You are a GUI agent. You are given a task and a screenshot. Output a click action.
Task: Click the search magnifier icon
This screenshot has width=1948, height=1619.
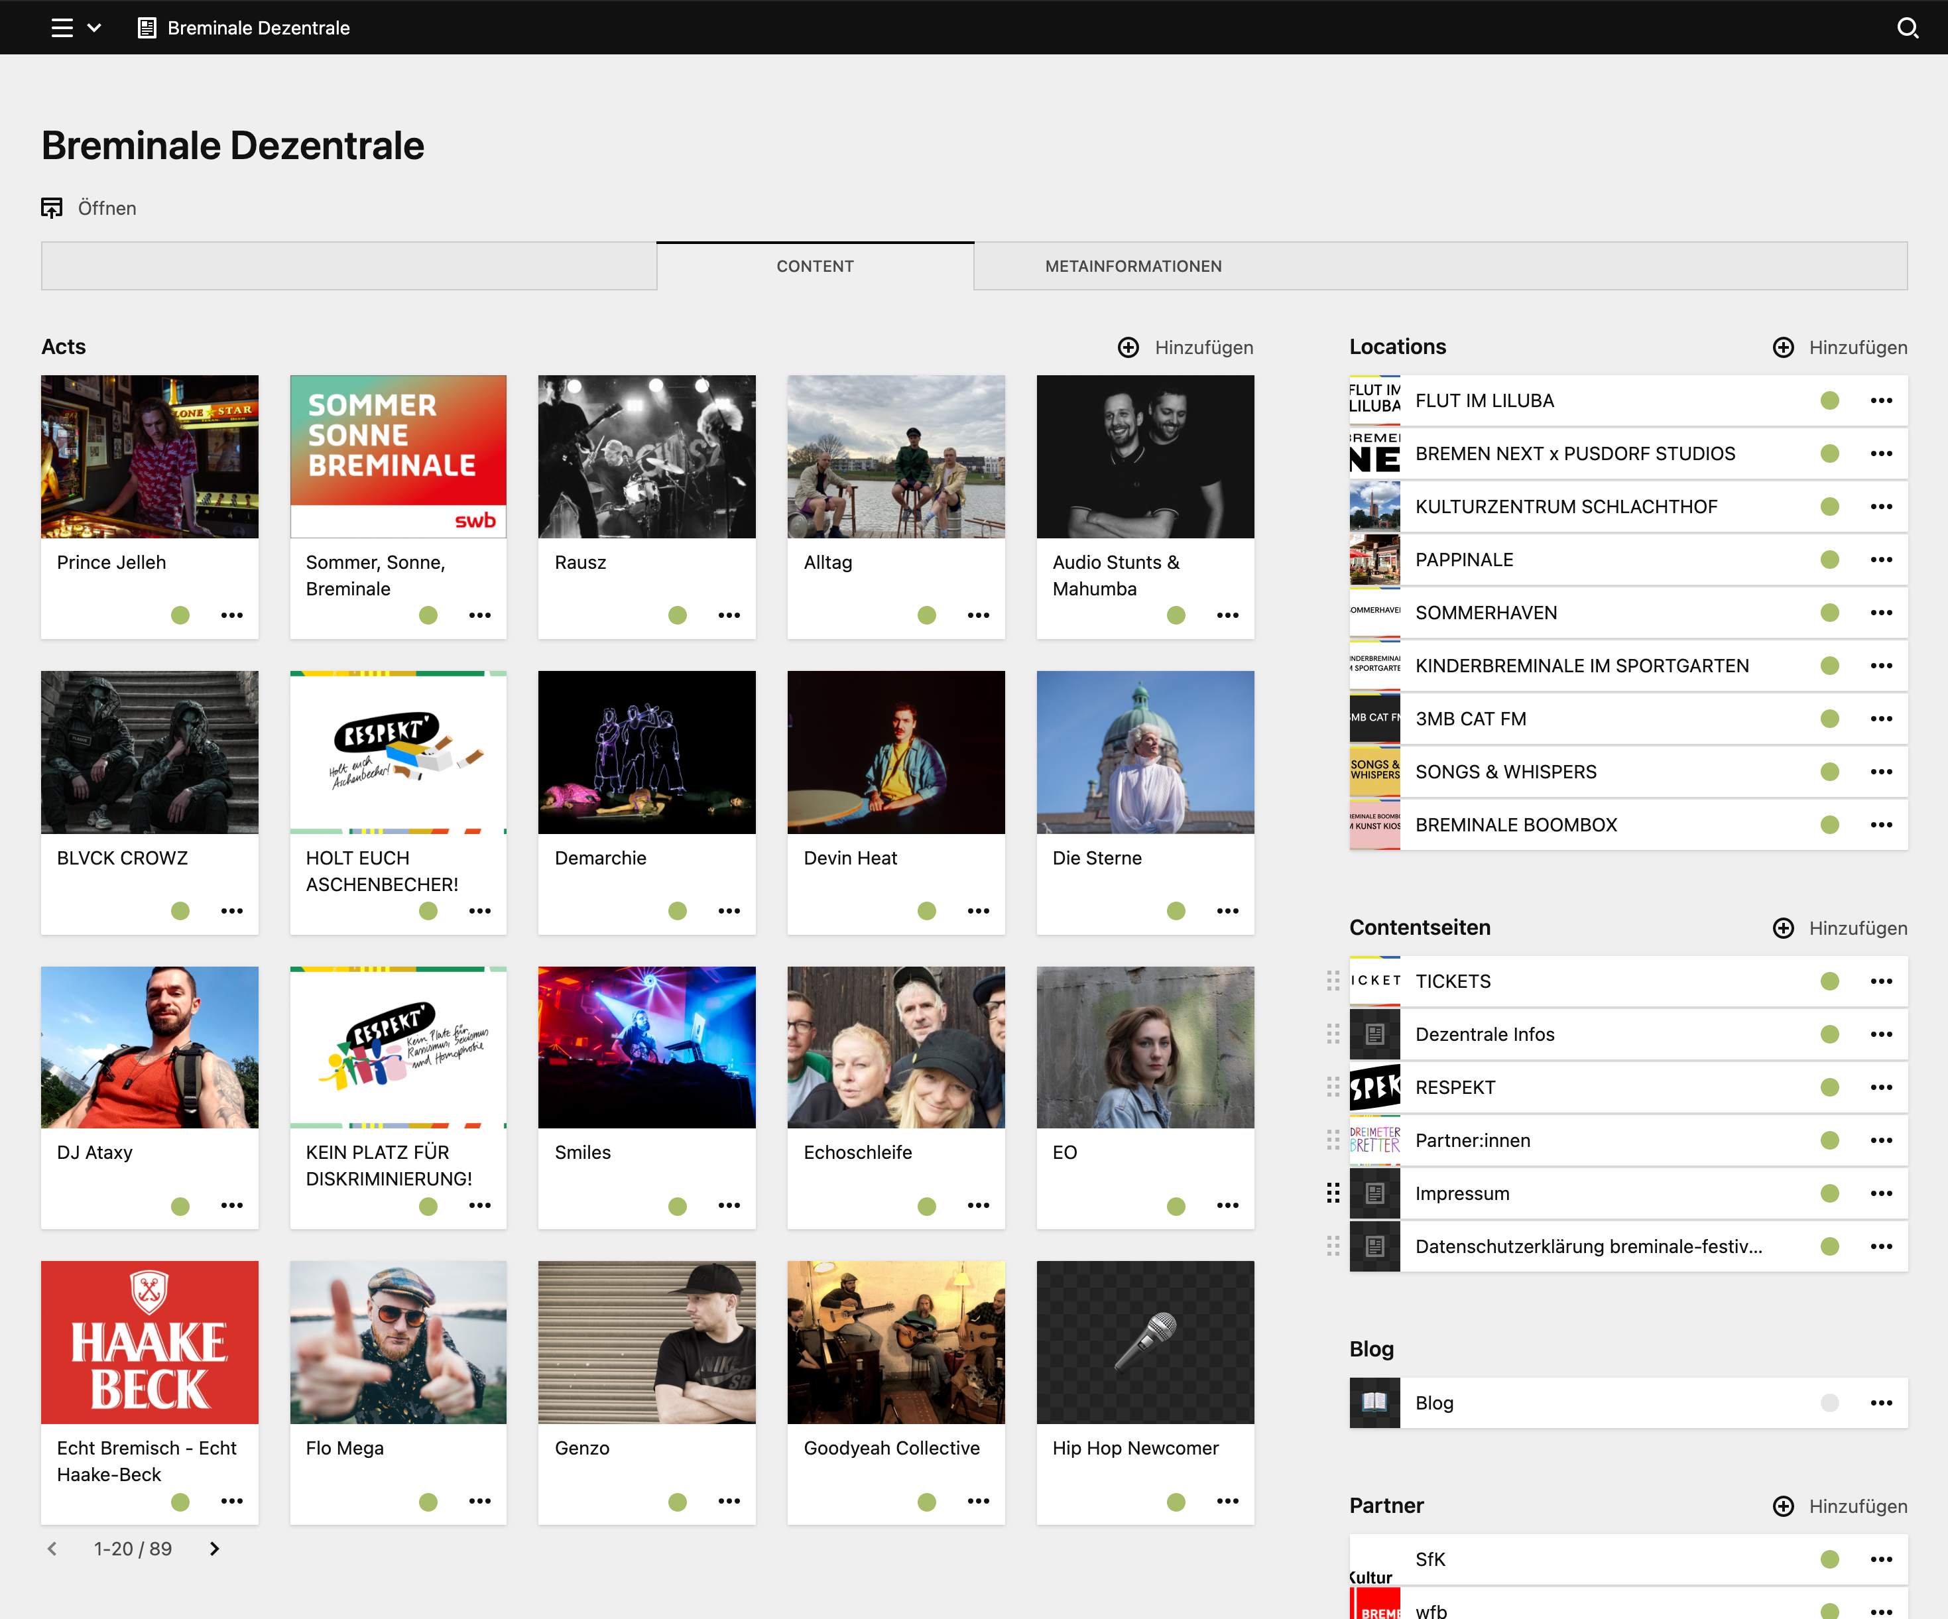[1906, 28]
